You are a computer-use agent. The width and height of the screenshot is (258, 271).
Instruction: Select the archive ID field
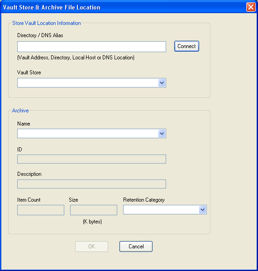[91, 159]
